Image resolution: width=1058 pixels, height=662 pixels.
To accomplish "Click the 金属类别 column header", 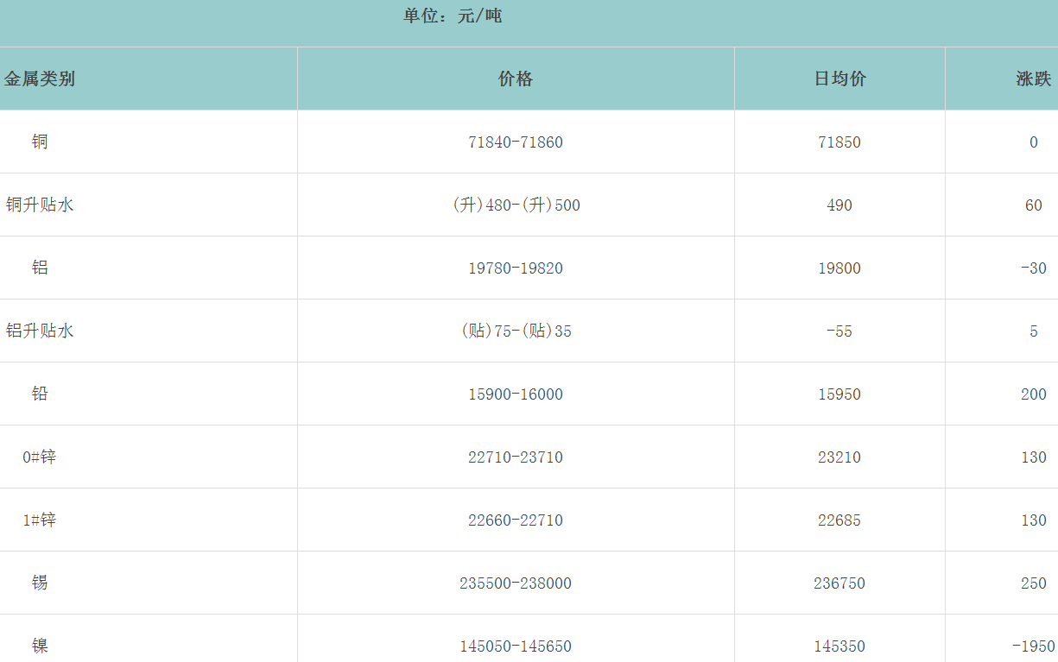I will pos(40,79).
